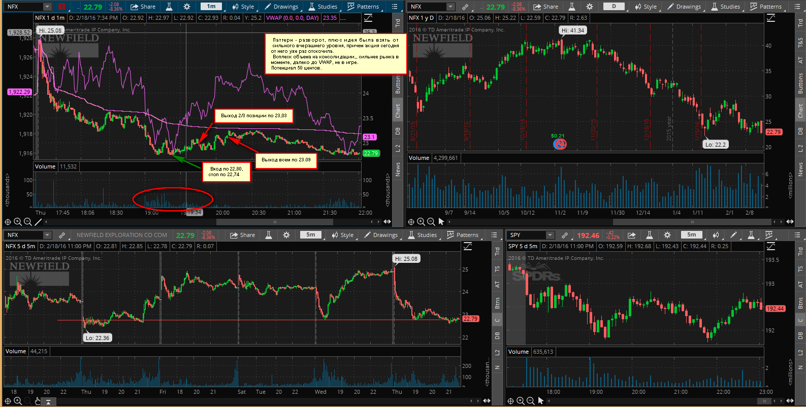
Task: Toggle maximize arrows on the NFX 1m chart
Action: 388,222
